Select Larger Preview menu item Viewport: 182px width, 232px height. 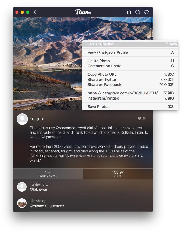[130, 44]
